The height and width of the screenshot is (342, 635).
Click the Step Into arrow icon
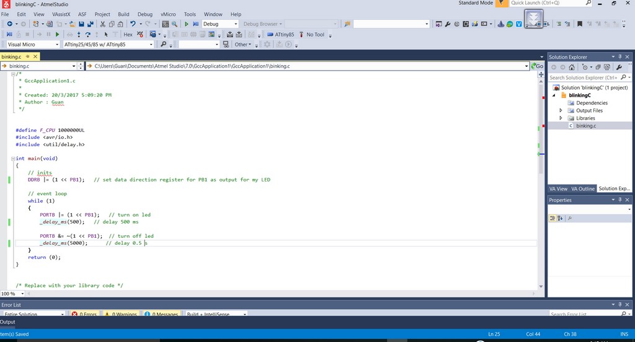(x=79, y=35)
